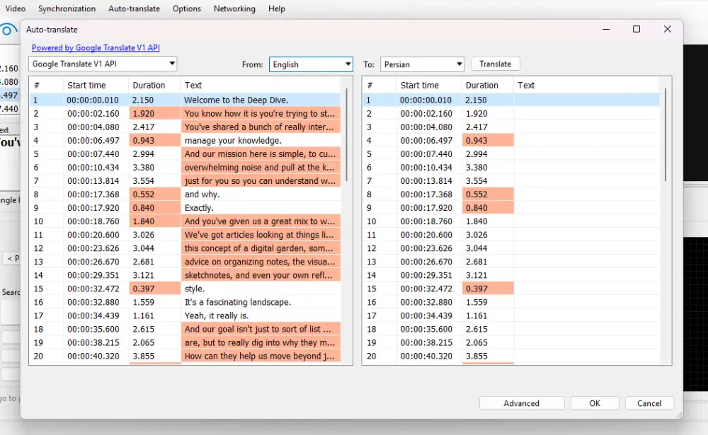Click the Cancel button
The image size is (708, 435).
point(649,403)
